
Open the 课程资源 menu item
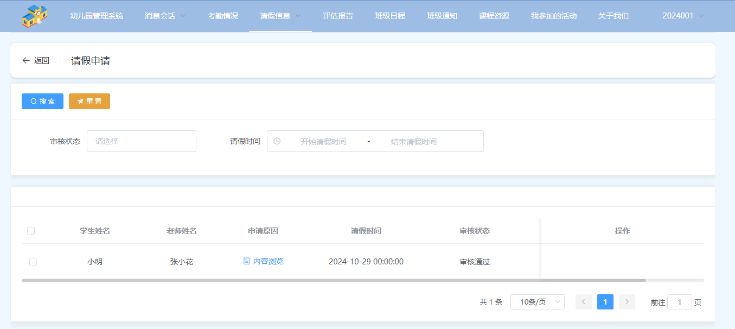(x=494, y=16)
